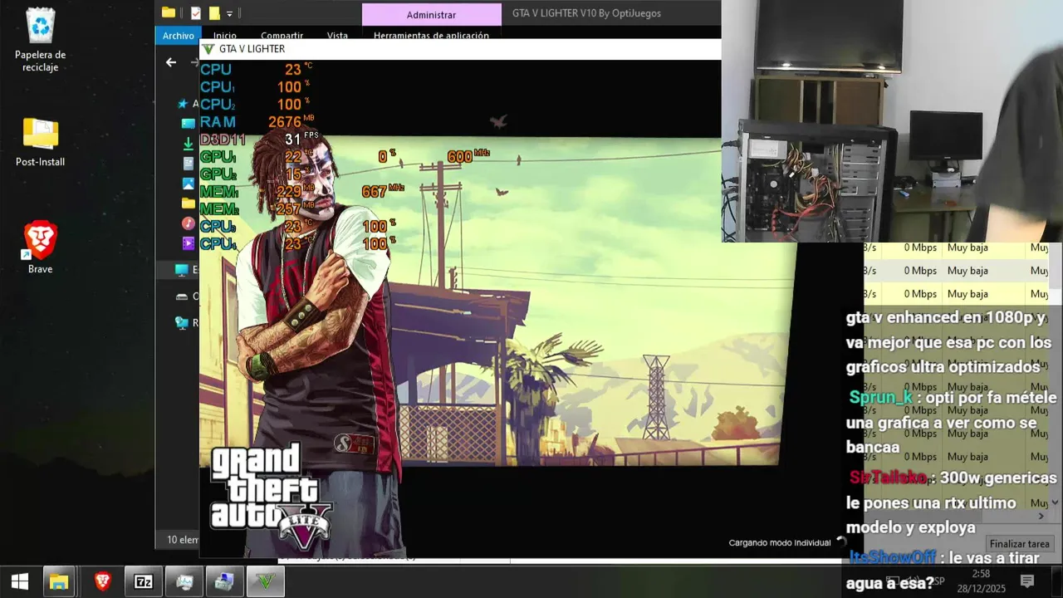Click Finalizar tarea in Task Manager
The width and height of the screenshot is (1063, 598).
click(1019, 544)
